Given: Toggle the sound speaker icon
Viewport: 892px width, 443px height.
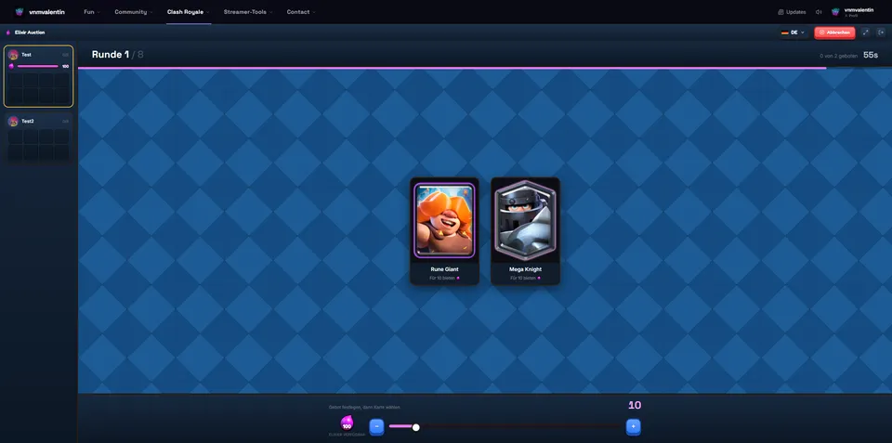Looking at the screenshot, I should (x=819, y=12).
